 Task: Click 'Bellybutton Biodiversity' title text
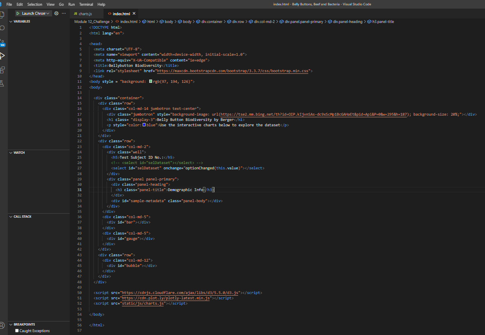click(x=135, y=65)
